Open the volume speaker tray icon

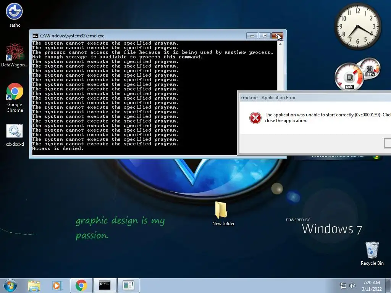(352, 286)
